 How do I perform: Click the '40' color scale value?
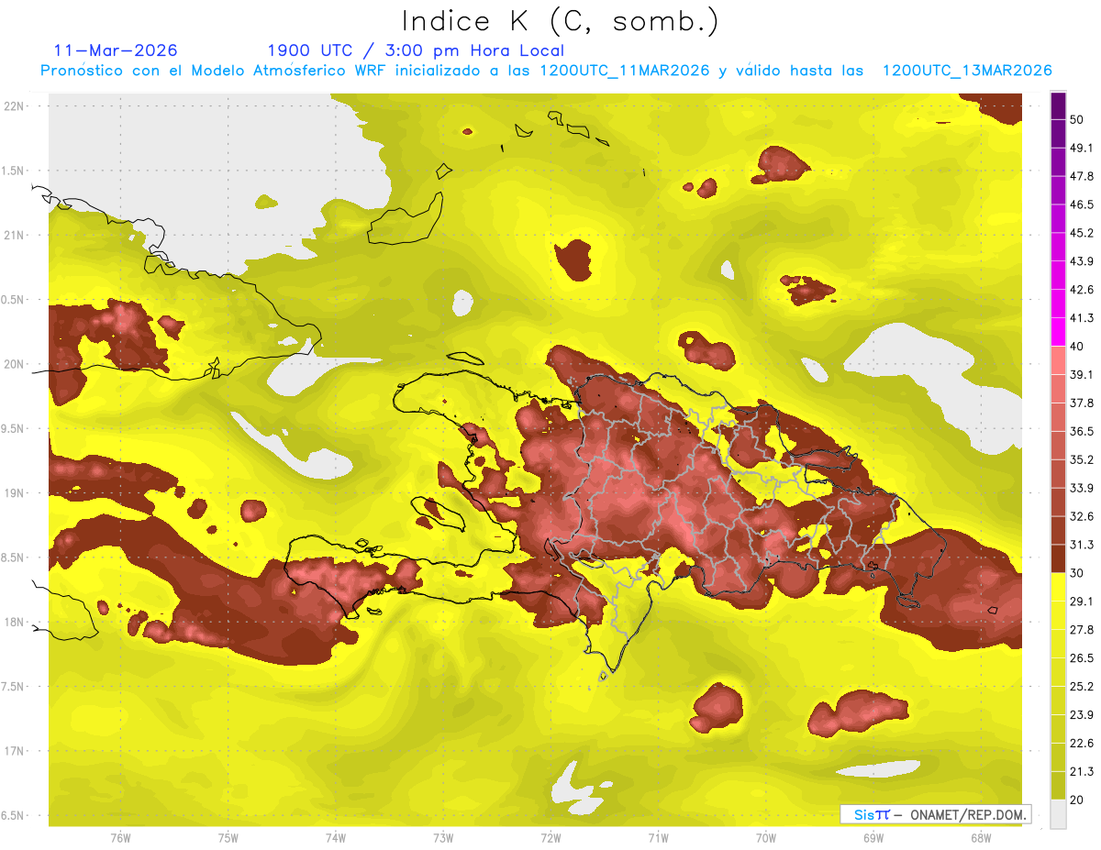click(x=1077, y=347)
